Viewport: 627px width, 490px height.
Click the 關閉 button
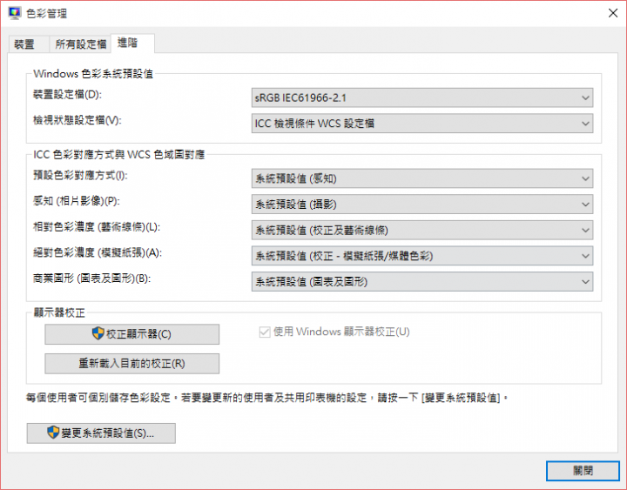[x=583, y=471]
